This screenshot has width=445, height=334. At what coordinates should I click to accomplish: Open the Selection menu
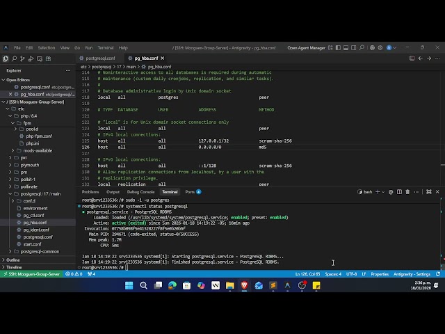tap(47, 48)
